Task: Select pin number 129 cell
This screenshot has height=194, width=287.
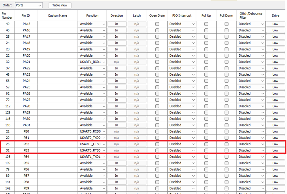Action: pos(8,113)
